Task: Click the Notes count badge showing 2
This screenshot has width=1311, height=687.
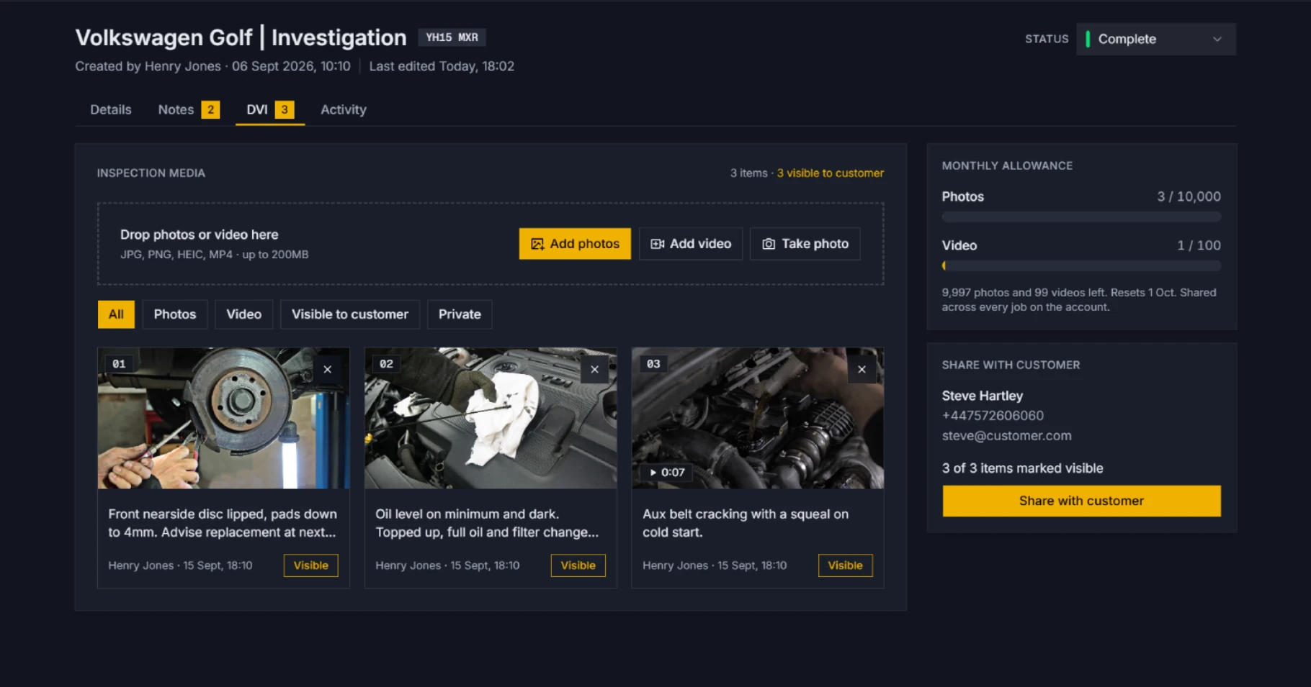Action: pos(210,109)
